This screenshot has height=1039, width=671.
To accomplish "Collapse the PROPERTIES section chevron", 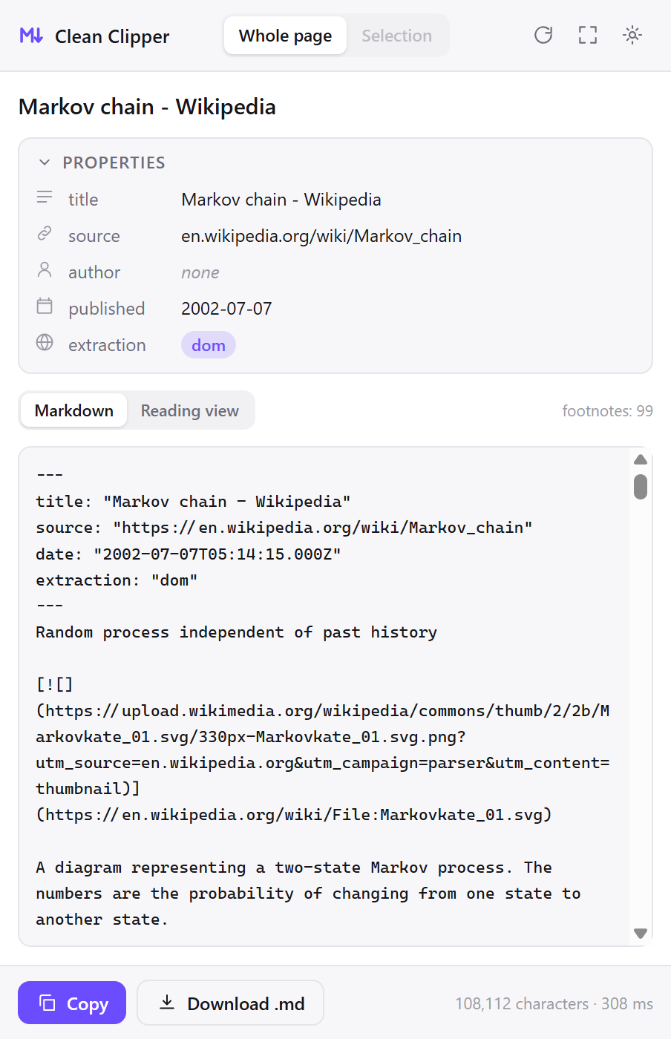I will coord(45,163).
